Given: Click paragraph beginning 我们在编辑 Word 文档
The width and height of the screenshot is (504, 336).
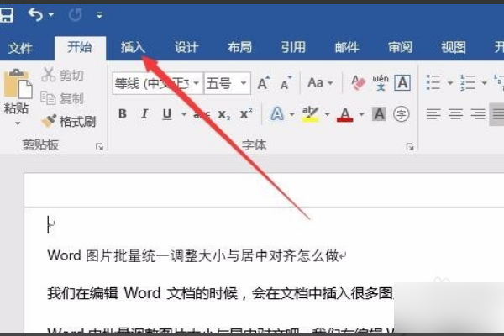Looking at the screenshot, I should pyautogui.click(x=220, y=293).
